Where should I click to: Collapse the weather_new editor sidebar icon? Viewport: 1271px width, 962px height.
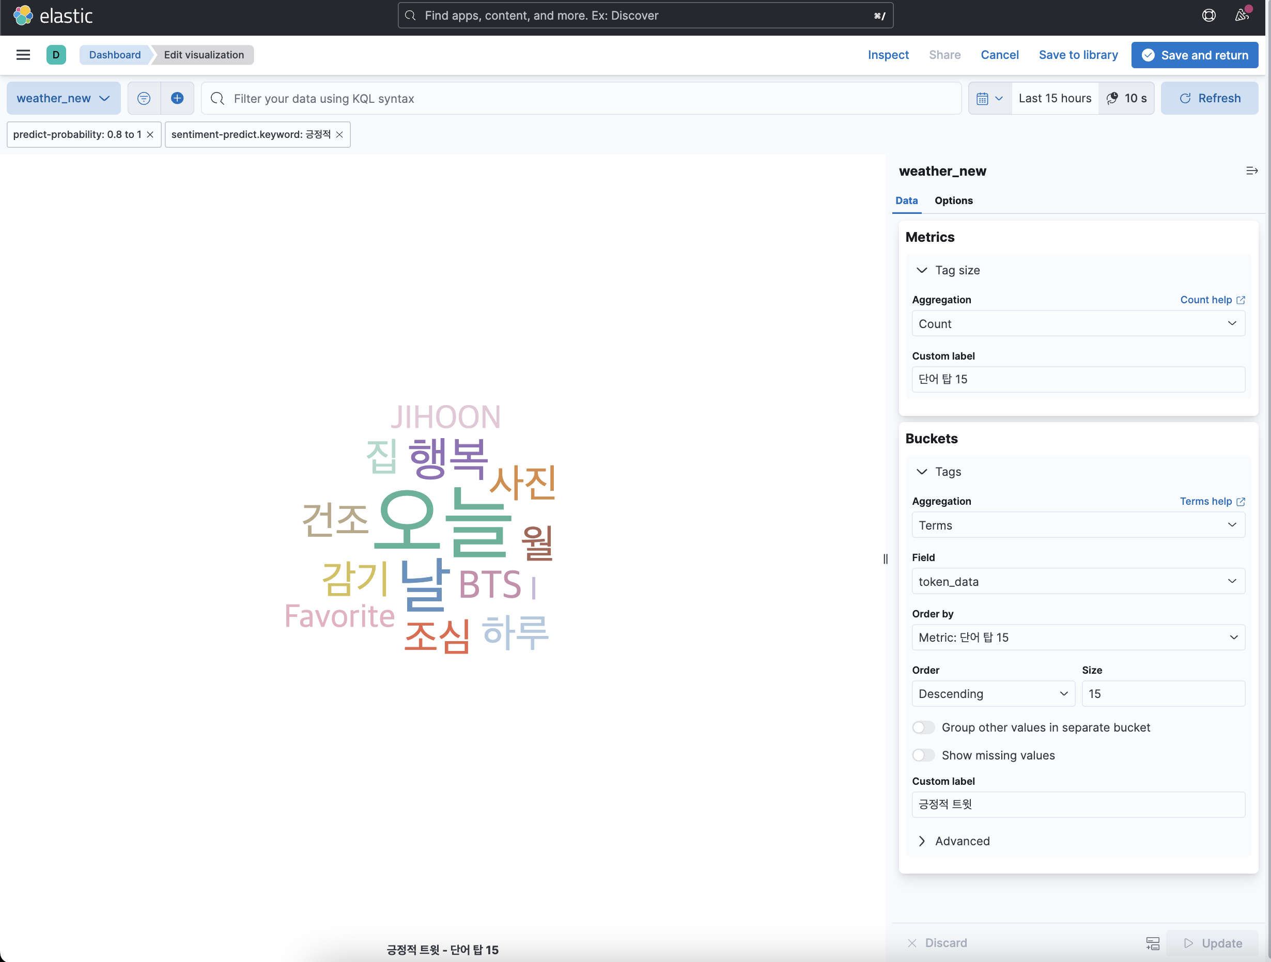(1251, 170)
